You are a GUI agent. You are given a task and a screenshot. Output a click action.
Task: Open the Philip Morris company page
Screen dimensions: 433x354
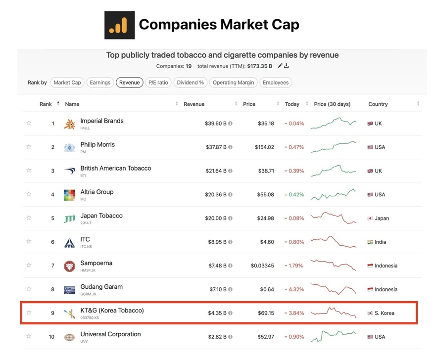[x=97, y=144]
